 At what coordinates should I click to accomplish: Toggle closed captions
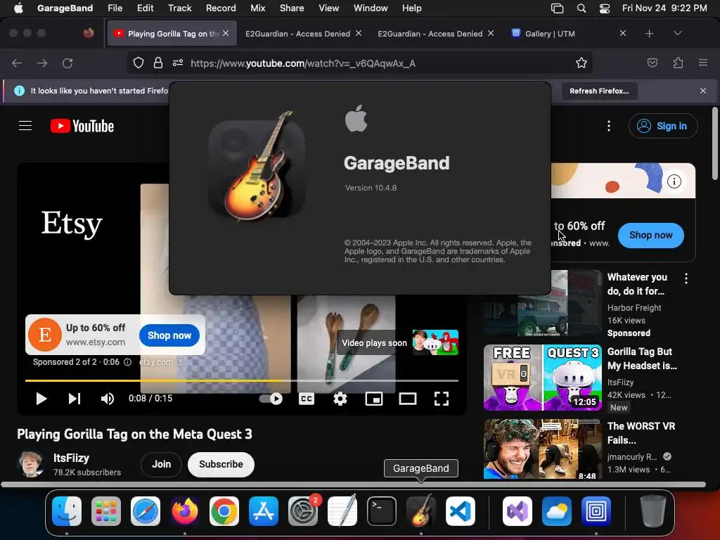[307, 399]
